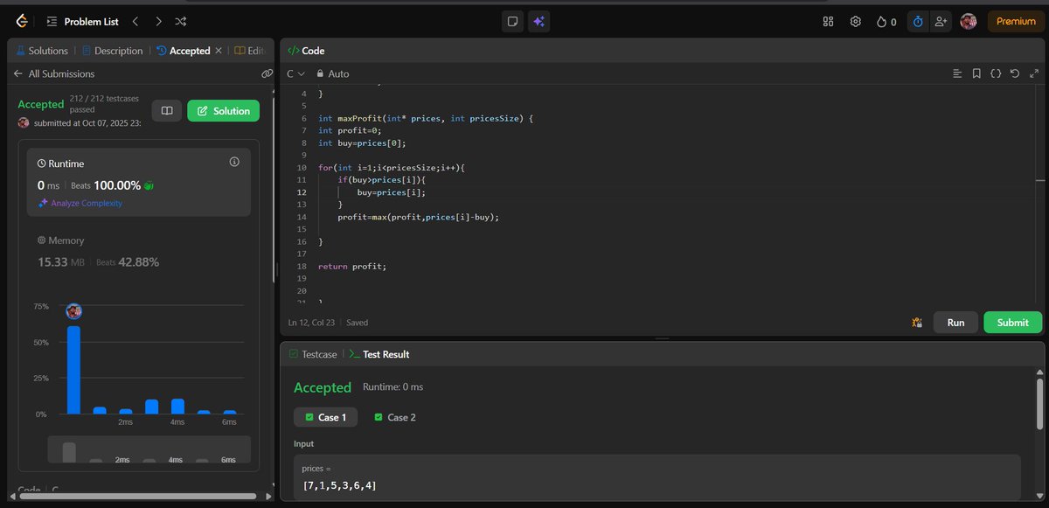Select the Case 2 test case
1049x508 pixels.
coord(395,417)
